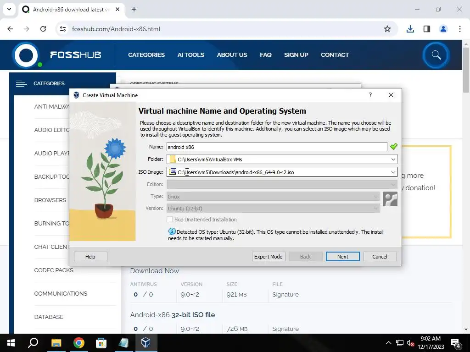Open Microsoft Store from taskbar

coord(101,343)
